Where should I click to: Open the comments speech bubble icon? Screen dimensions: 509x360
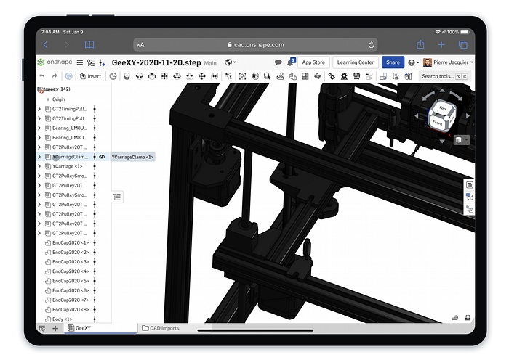coord(278,62)
